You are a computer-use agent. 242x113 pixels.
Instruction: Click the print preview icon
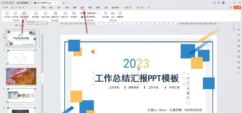pos(23,7)
